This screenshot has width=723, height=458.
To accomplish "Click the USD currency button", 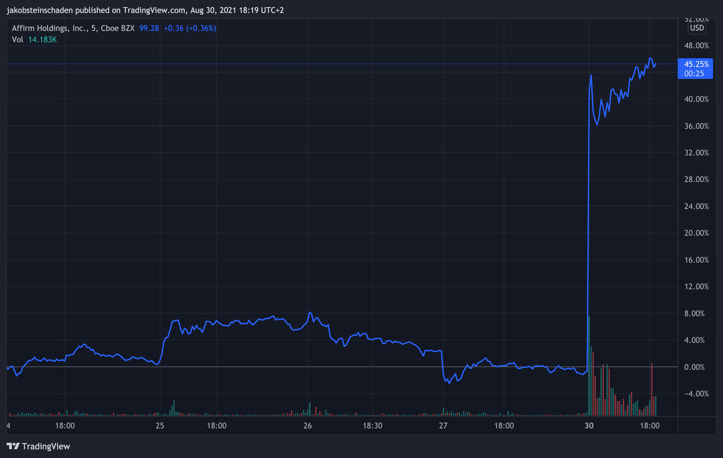I will [697, 28].
